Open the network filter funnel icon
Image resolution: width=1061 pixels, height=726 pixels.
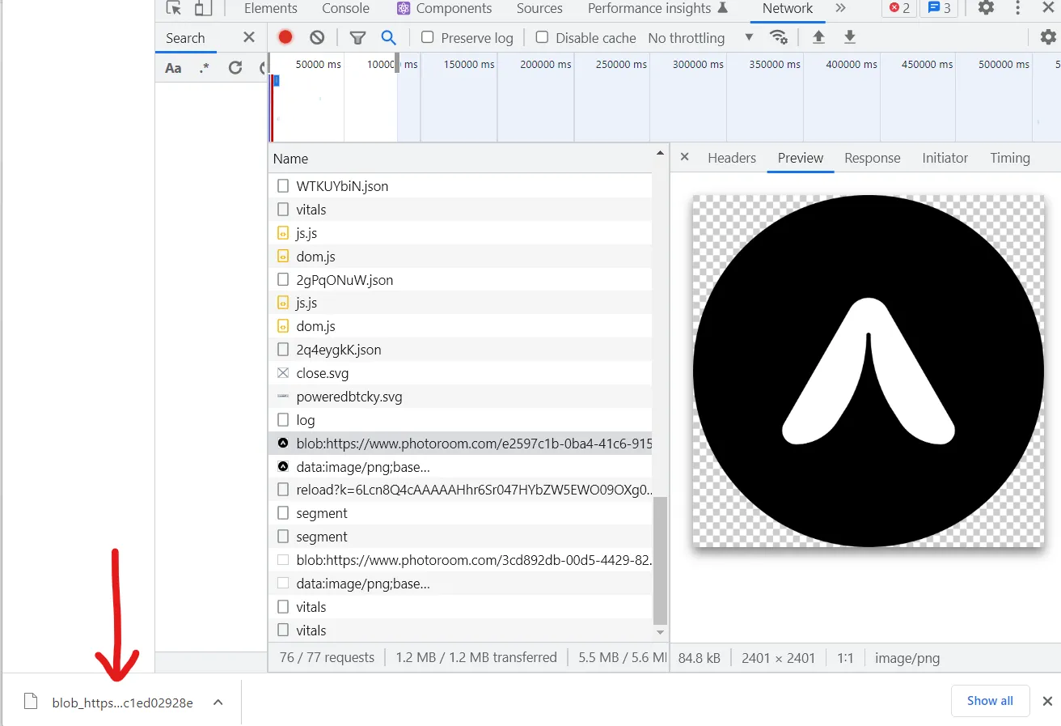[x=357, y=37]
